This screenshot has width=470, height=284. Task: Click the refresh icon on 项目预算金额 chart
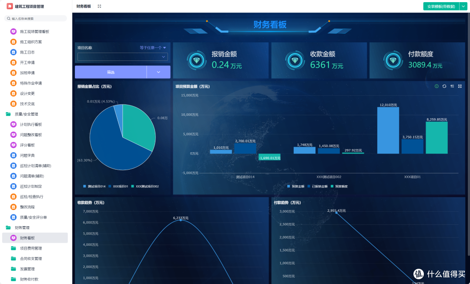coord(444,86)
